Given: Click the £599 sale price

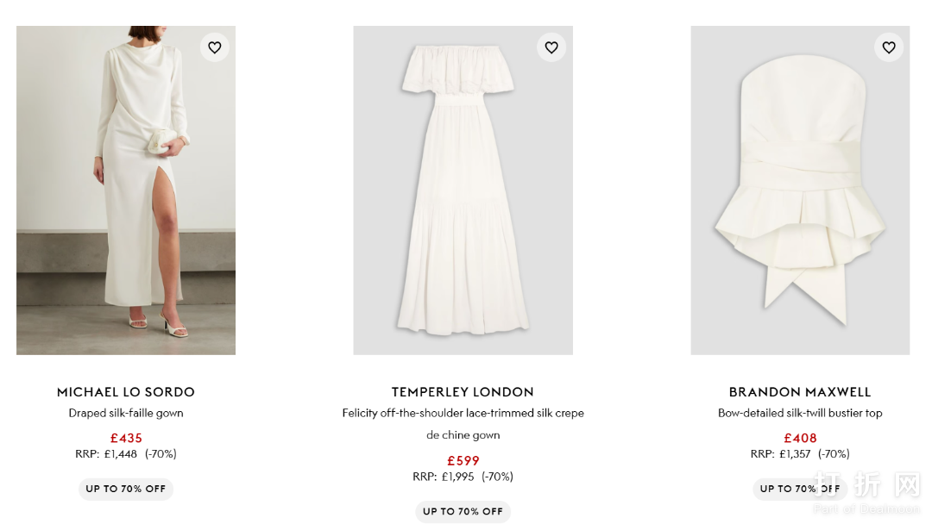Looking at the screenshot, I should pos(463,460).
